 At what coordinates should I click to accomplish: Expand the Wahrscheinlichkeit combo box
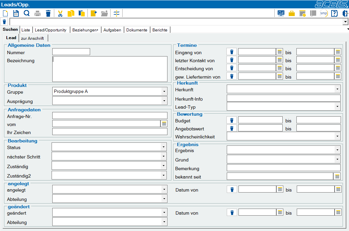(337, 136)
